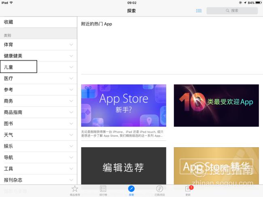263x197 pixels.
Task: Open the Purchased (已购项目) tab
Action: point(159,191)
